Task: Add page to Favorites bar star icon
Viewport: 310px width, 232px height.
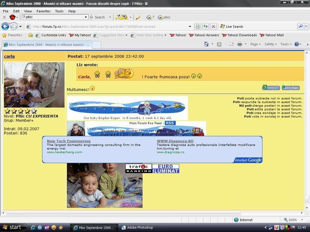Action: [x=31, y=35]
